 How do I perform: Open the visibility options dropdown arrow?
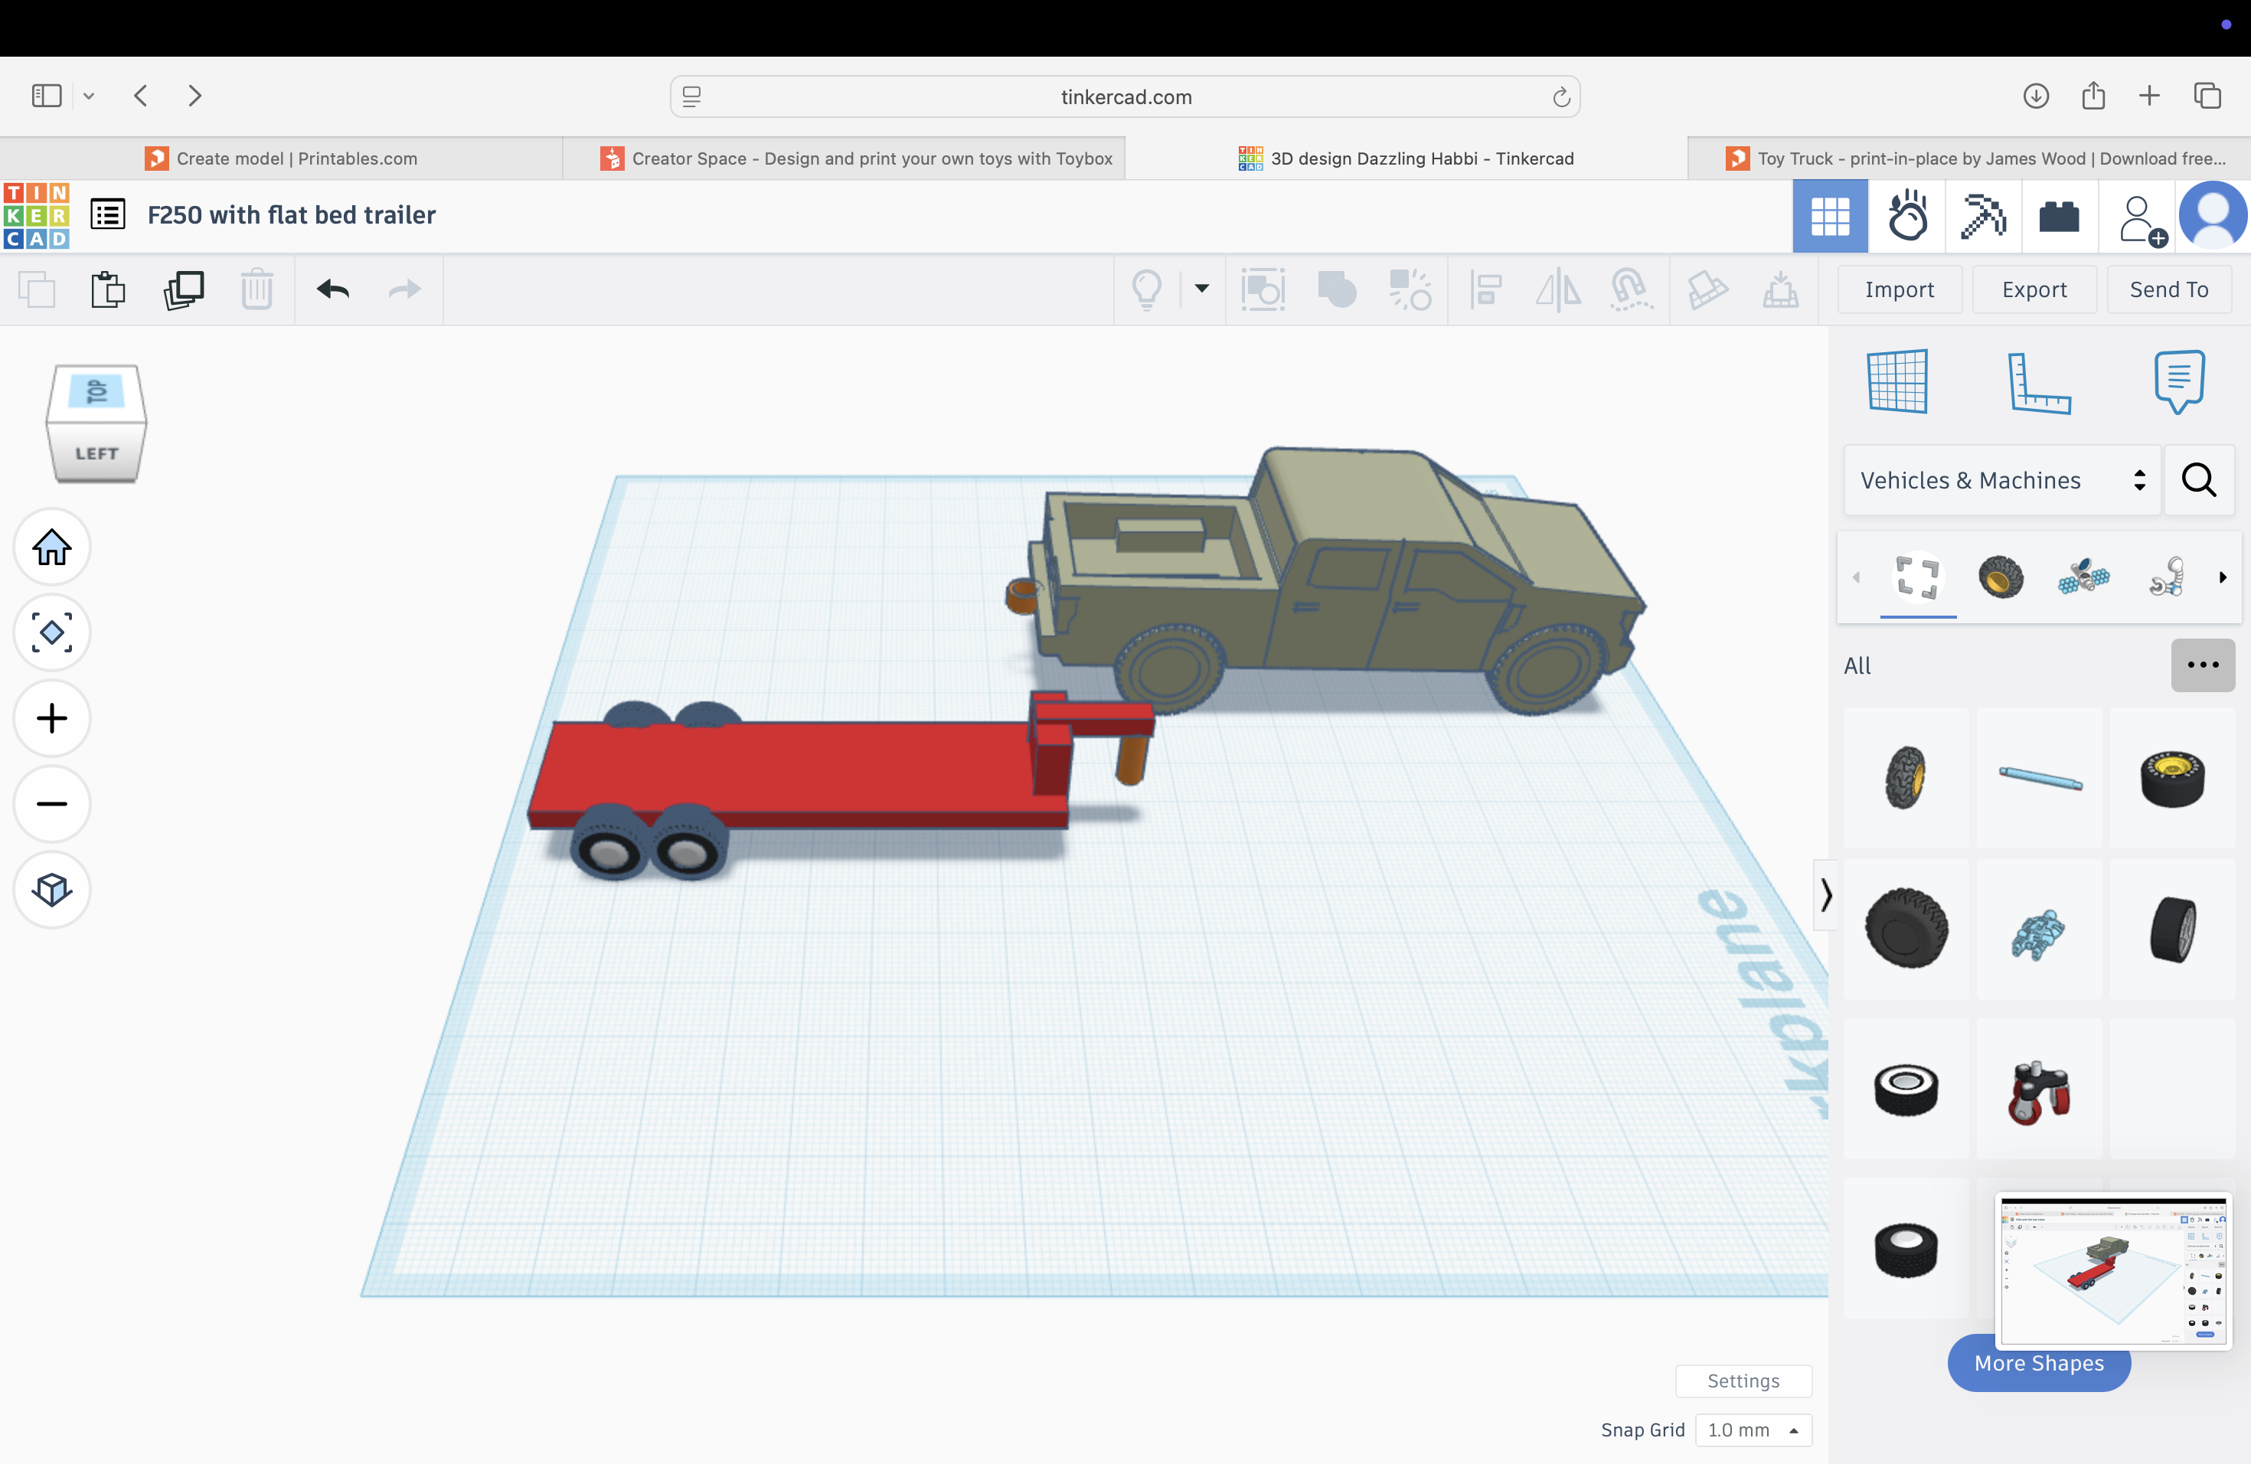click(1201, 289)
